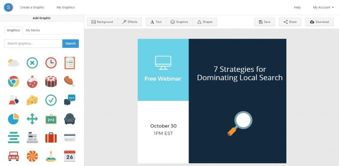
Task: Click the Search graphics input field
Action: [x=33, y=44]
